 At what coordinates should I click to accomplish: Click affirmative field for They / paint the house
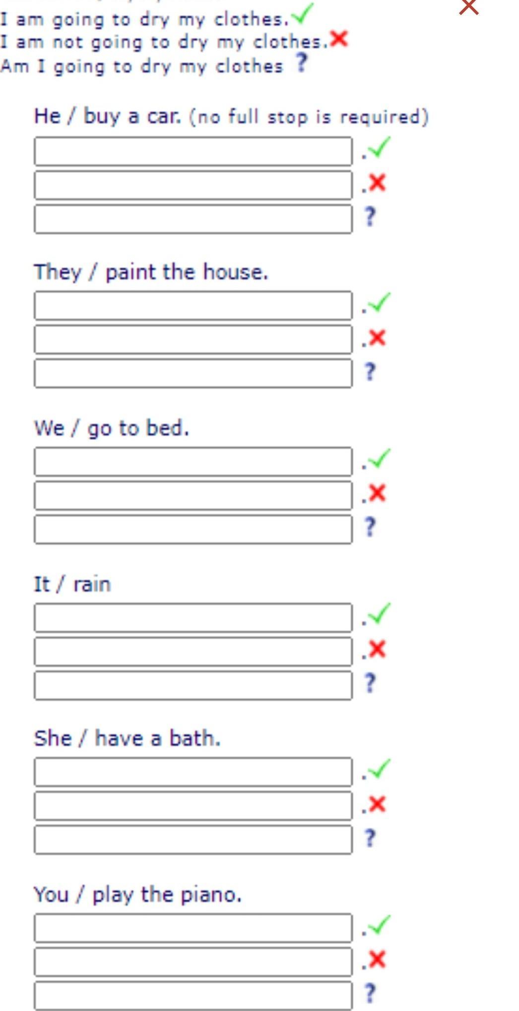193,306
